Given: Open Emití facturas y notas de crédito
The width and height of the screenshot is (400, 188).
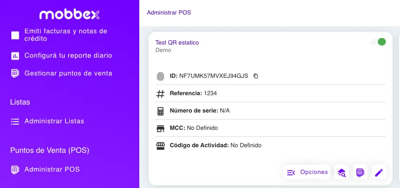Looking at the screenshot, I should click(x=66, y=35).
